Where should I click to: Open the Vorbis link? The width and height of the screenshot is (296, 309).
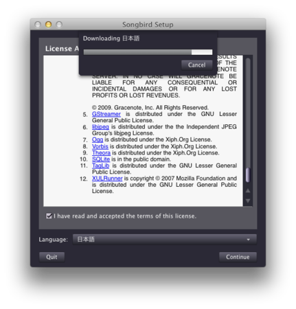(x=100, y=146)
